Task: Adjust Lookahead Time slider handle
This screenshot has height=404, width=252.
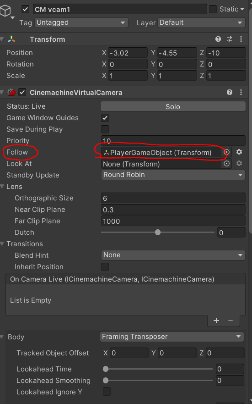Action: click(106, 369)
